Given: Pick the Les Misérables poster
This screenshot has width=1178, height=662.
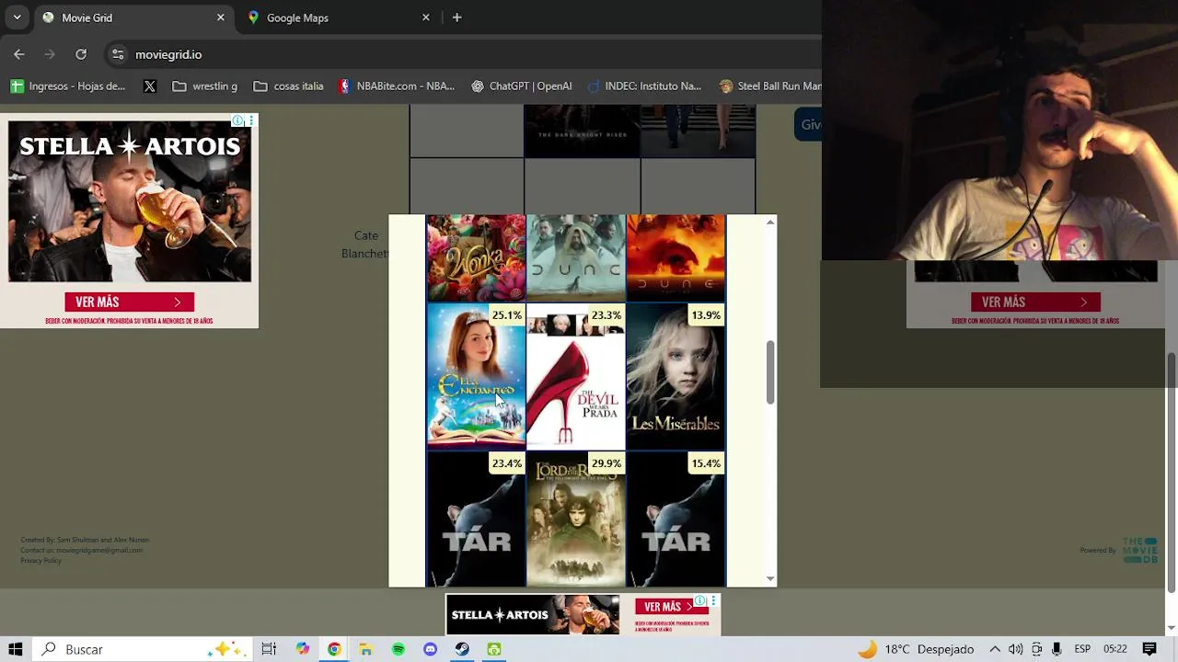Looking at the screenshot, I should pos(676,376).
